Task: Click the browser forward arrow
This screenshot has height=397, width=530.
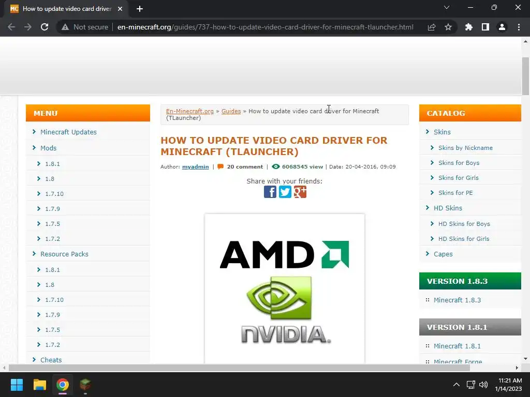Action: tap(28, 27)
